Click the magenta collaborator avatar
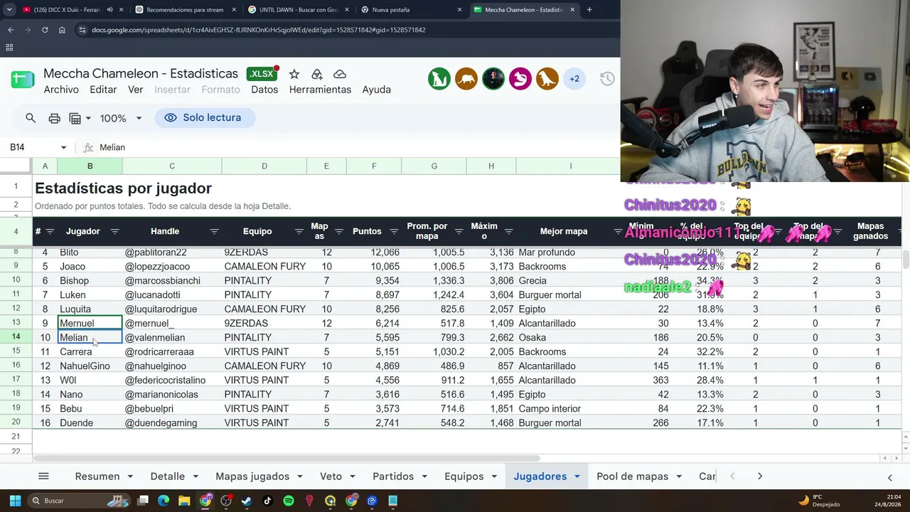Viewport: 910px width, 512px height. click(x=520, y=79)
